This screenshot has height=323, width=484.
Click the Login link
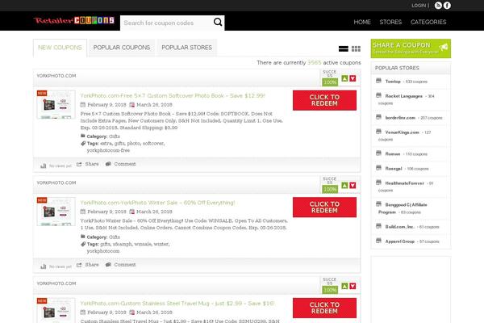coord(419,6)
